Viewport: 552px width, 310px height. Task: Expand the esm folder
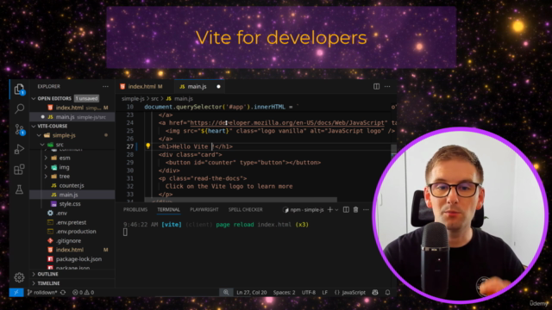[x=46, y=158]
